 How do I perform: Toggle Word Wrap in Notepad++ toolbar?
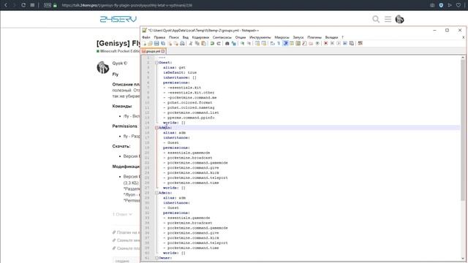272,44
